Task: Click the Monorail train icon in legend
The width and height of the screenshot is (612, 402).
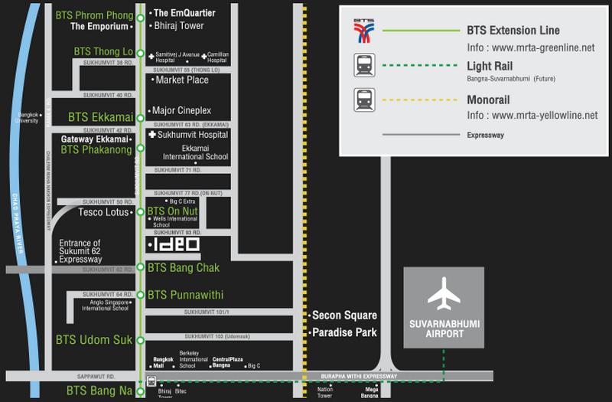Action: click(x=365, y=100)
